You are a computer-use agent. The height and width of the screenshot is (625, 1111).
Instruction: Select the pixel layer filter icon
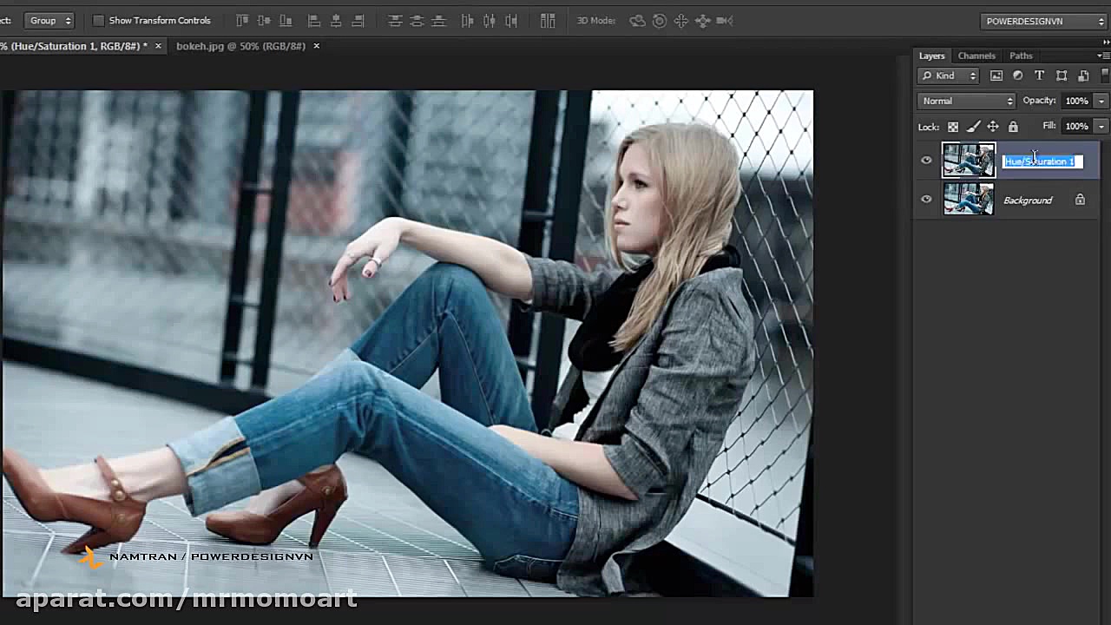click(x=996, y=76)
